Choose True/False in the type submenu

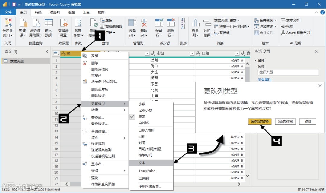tap(151, 171)
